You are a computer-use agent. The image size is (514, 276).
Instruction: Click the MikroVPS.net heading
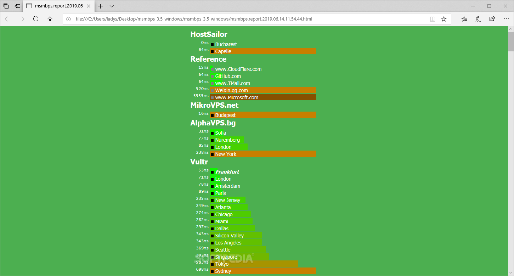(x=214, y=105)
